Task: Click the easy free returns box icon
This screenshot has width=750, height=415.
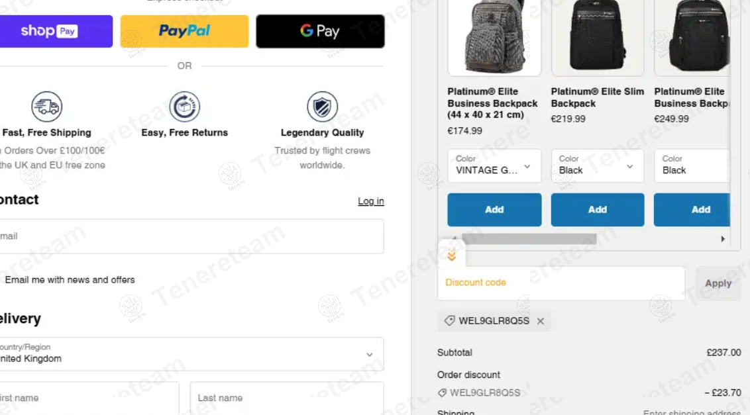Action: click(x=184, y=107)
